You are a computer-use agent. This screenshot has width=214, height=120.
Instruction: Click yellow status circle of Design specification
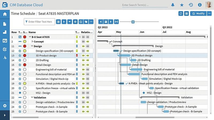tap(25, 51)
